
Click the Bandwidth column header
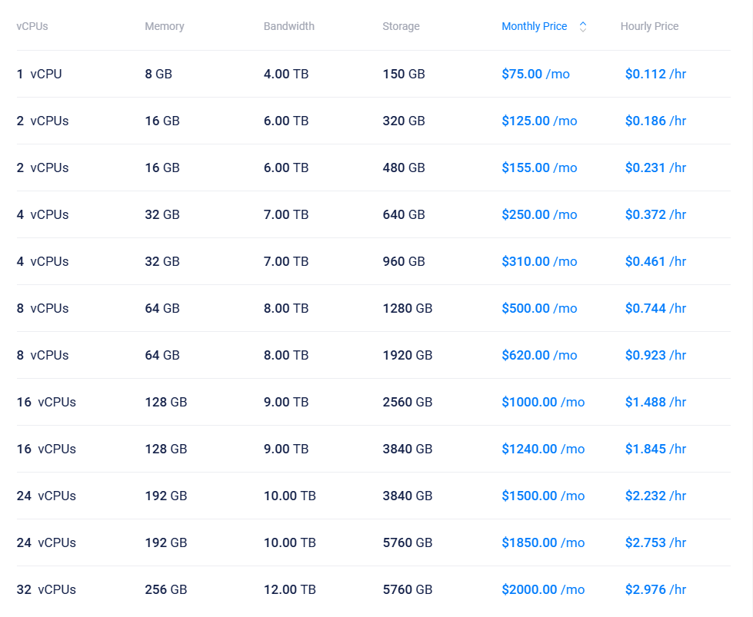[x=289, y=26]
